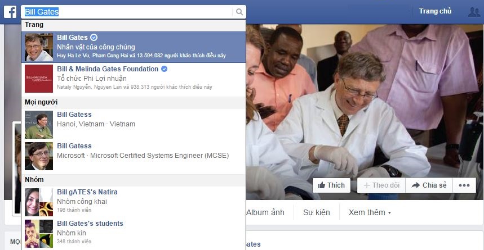The width and height of the screenshot is (484, 250).
Task: Select the Bill Gates public figure result
Action: point(134,47)
